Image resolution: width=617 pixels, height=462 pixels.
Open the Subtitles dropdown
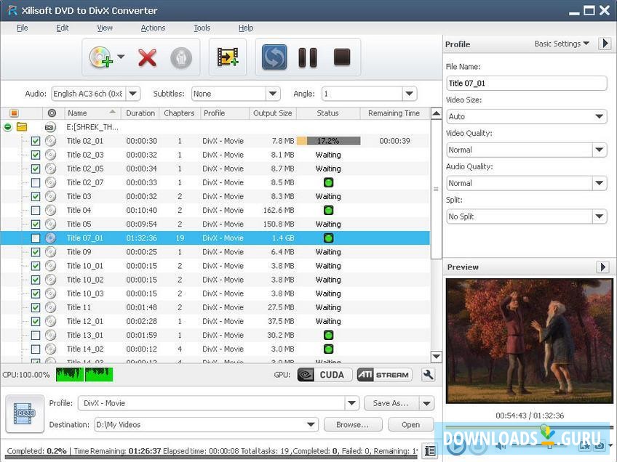click(273, 94)
